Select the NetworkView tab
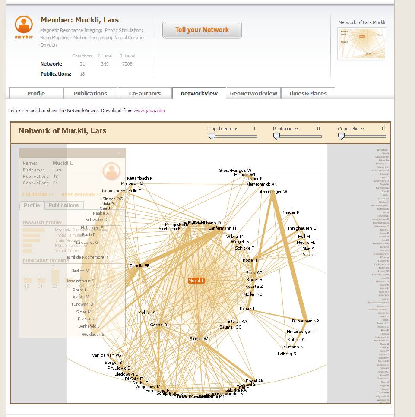The image size is (415, 417). 199,93
